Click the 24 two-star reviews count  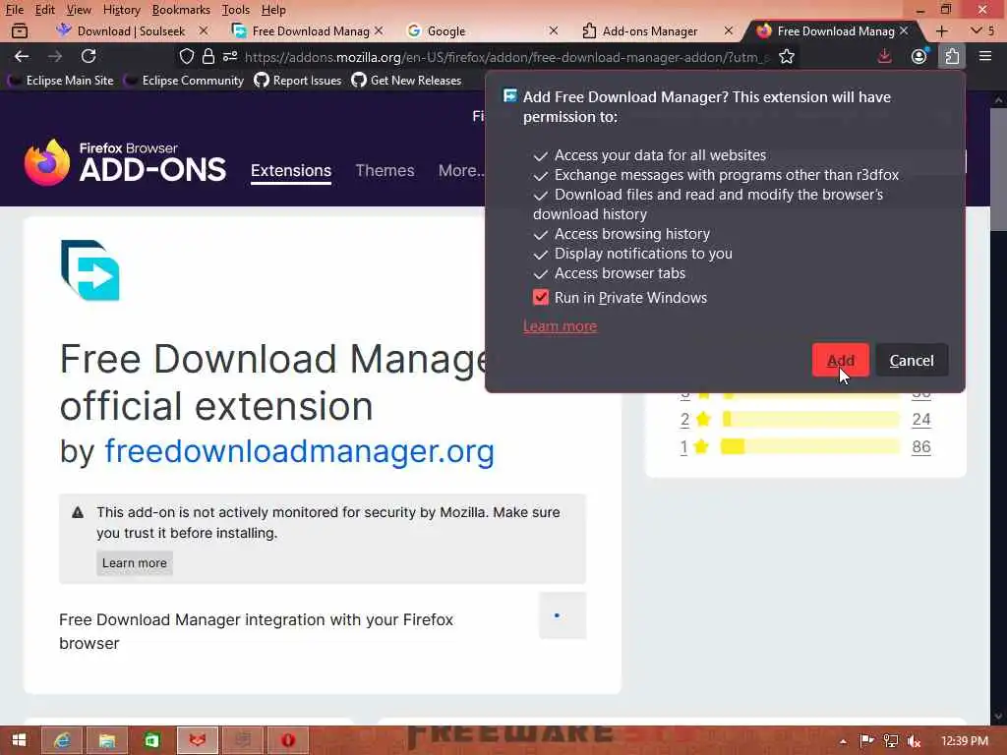point(920,419)
